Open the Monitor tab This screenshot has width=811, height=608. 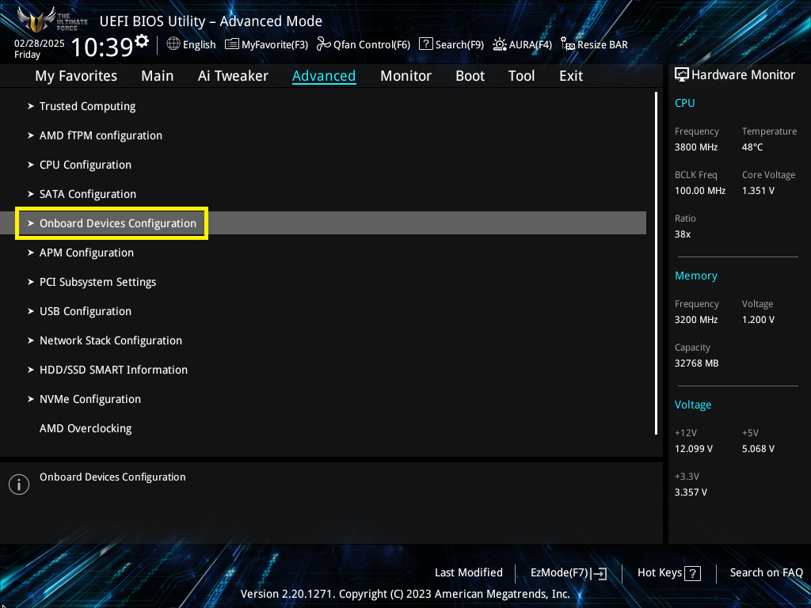coord(405,76)
